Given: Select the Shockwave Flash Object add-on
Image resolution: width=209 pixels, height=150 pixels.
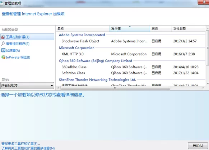Looking at the screenshot, I should [80, 41].
